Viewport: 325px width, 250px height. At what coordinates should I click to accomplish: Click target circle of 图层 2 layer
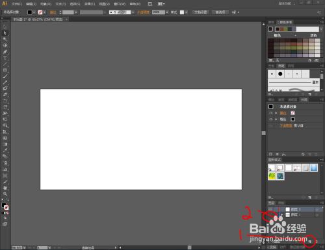tap(317, 210)
